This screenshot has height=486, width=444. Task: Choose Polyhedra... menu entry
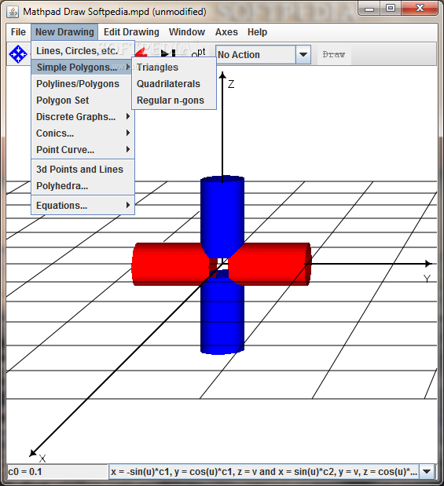[83, 186]
